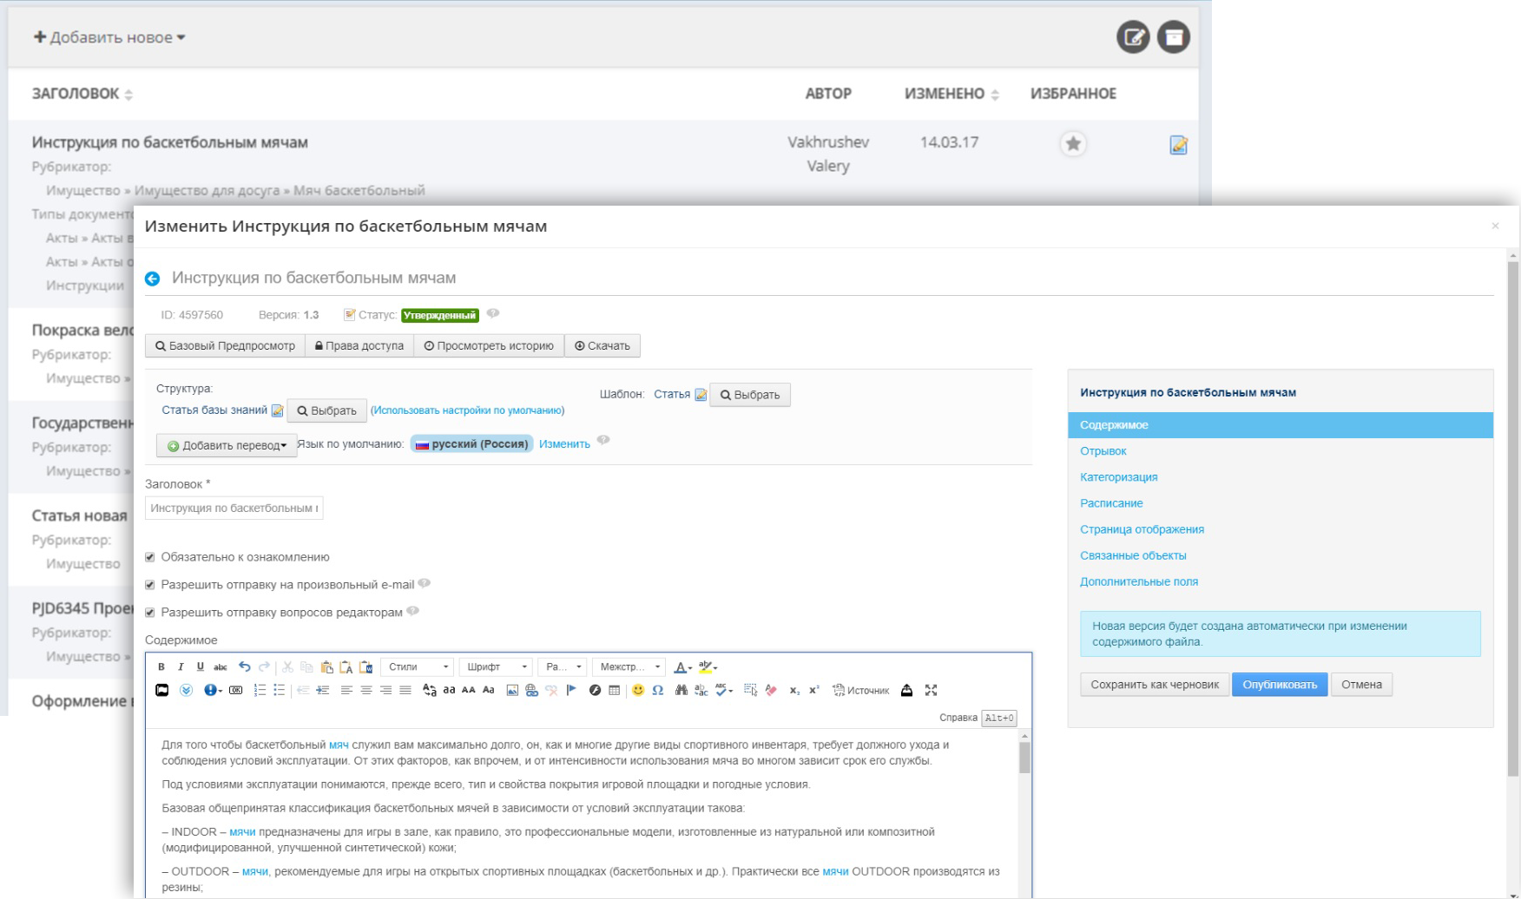Mark Инструкция по баскетбольным мячам as favorite

(1073, 144)
